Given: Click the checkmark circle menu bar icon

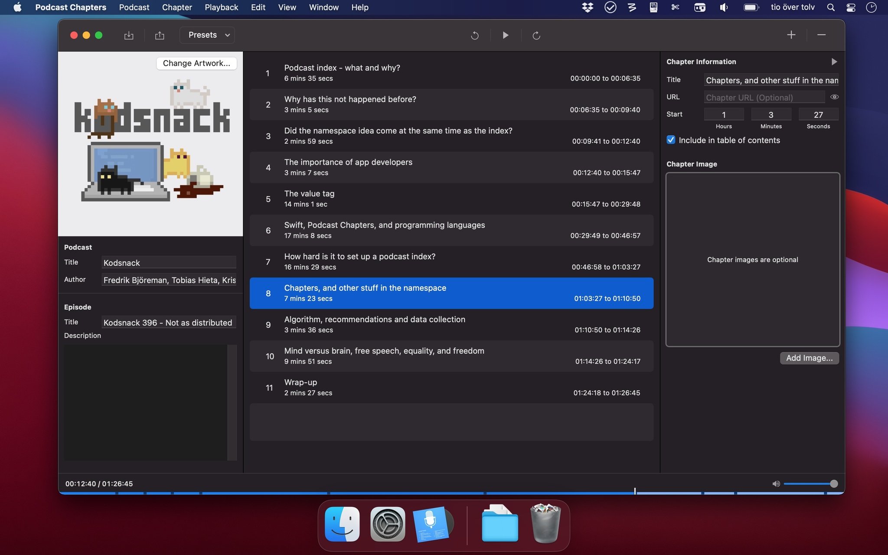Looking at the screenshot, I should click(x=610, y=7).
